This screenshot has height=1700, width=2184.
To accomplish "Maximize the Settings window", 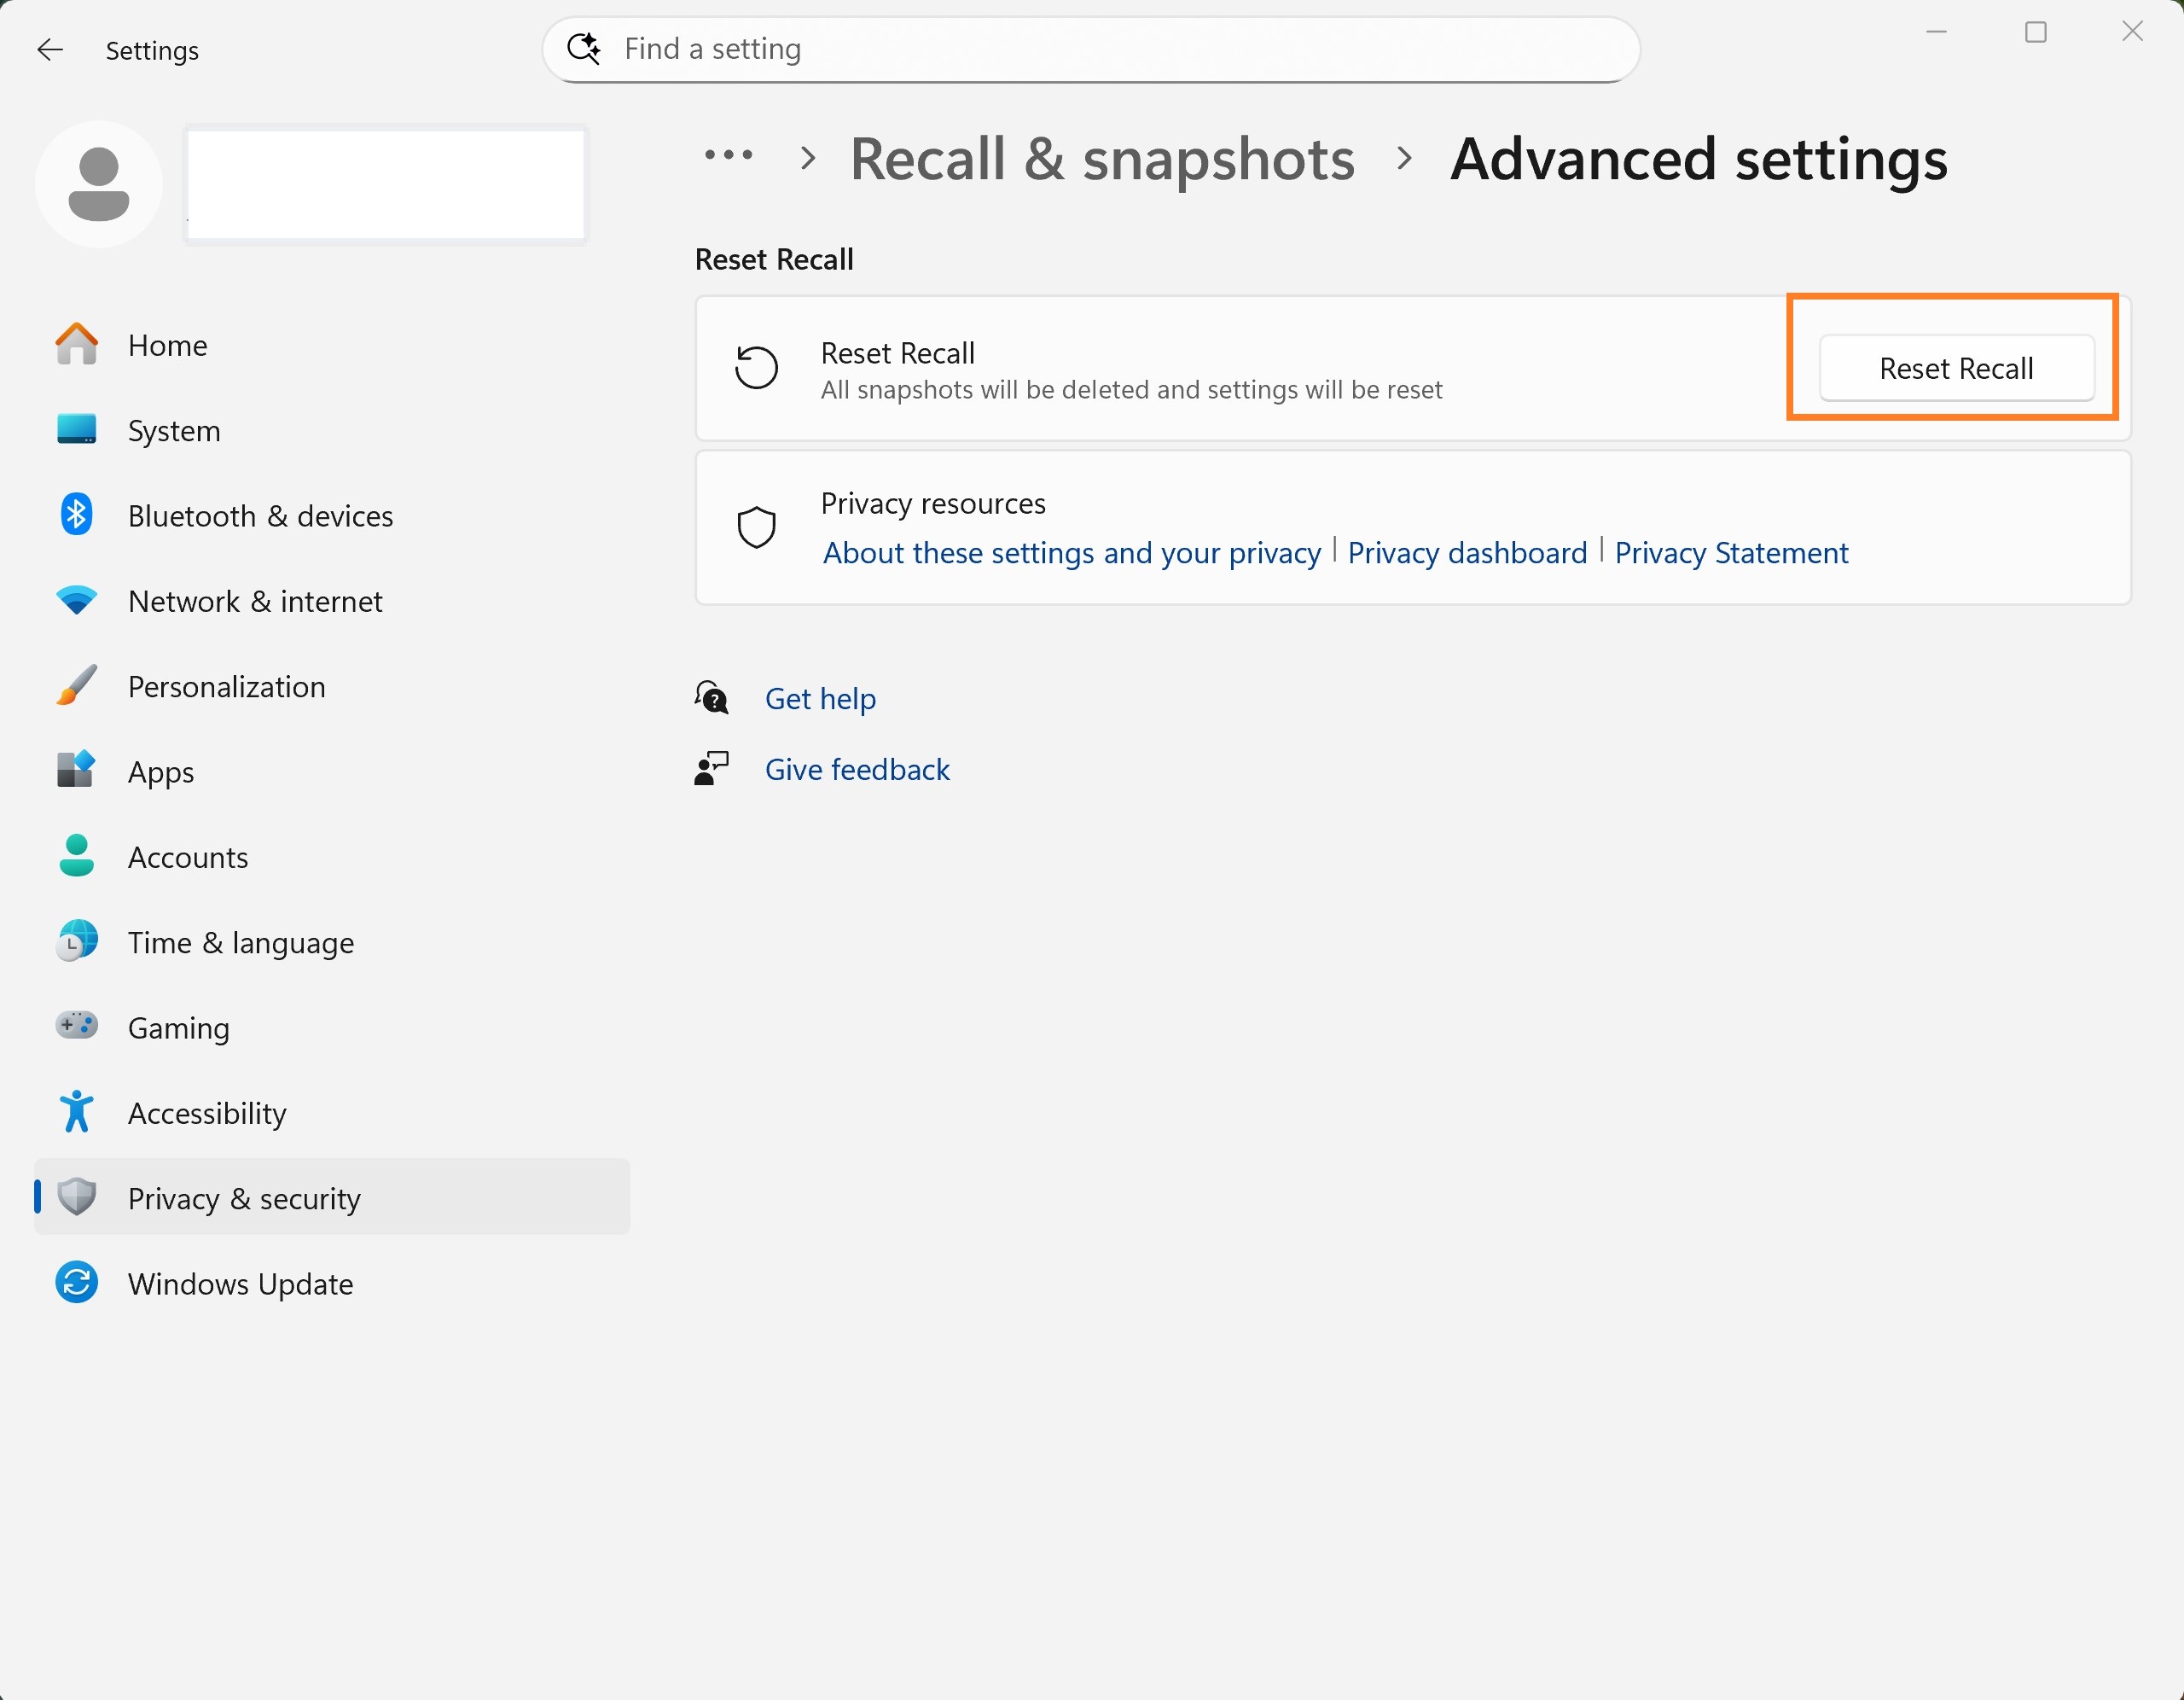I will point(2035,32).
